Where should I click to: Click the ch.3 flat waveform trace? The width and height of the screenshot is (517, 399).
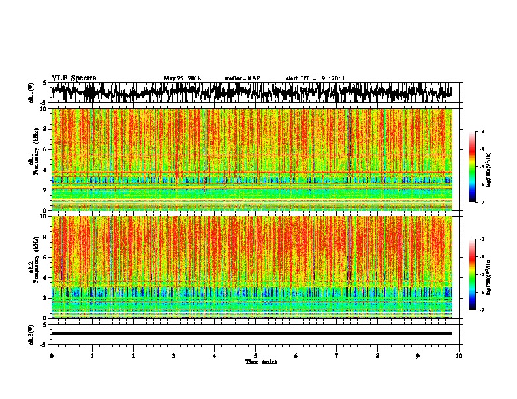coord(252,334)
